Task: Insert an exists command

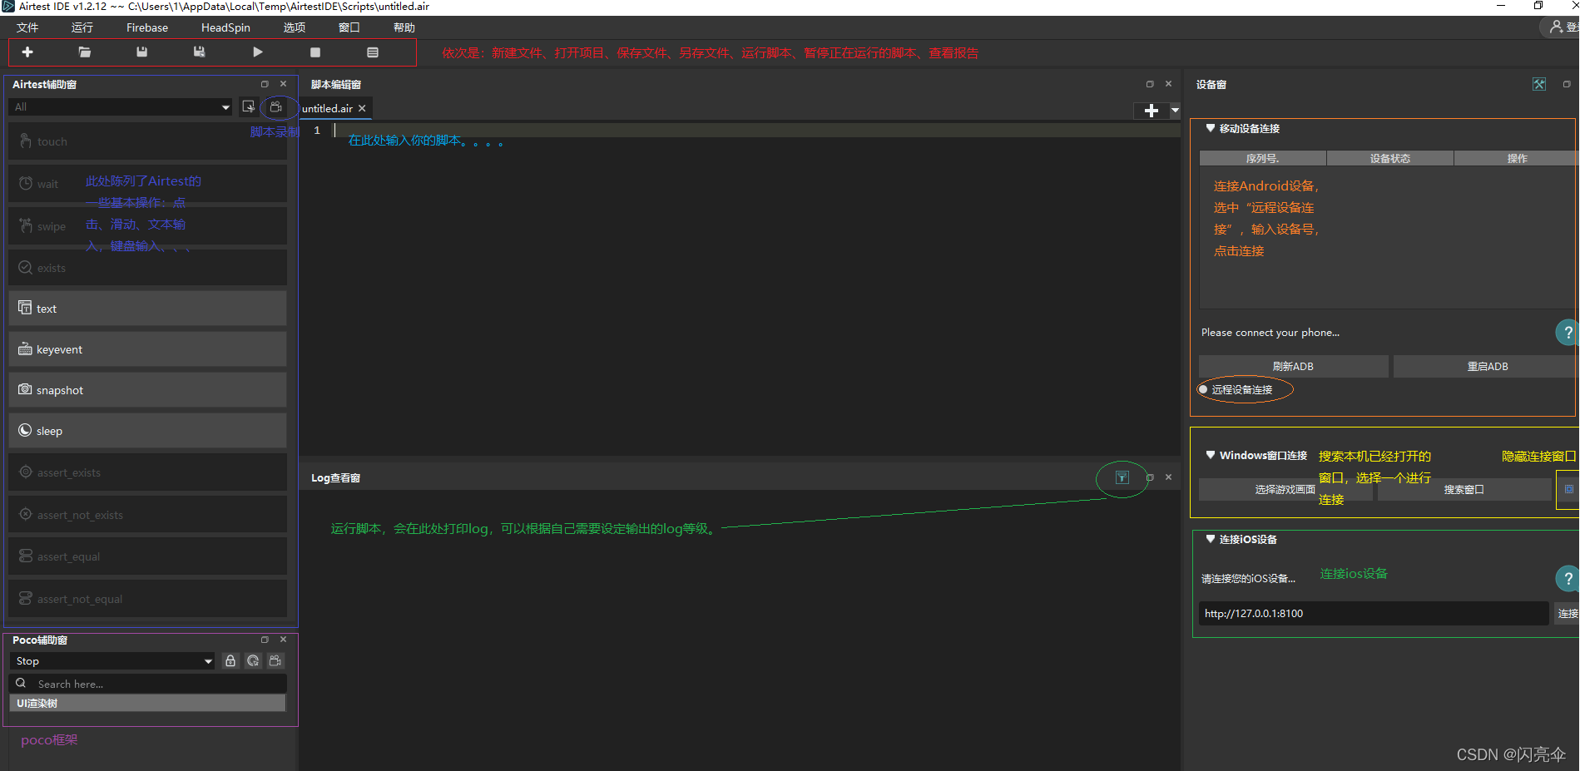Action: pyautogui.click(x=147, y=268)
